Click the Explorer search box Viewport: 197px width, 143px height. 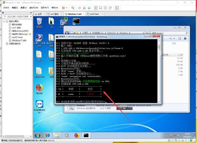(x=169, y=33)
